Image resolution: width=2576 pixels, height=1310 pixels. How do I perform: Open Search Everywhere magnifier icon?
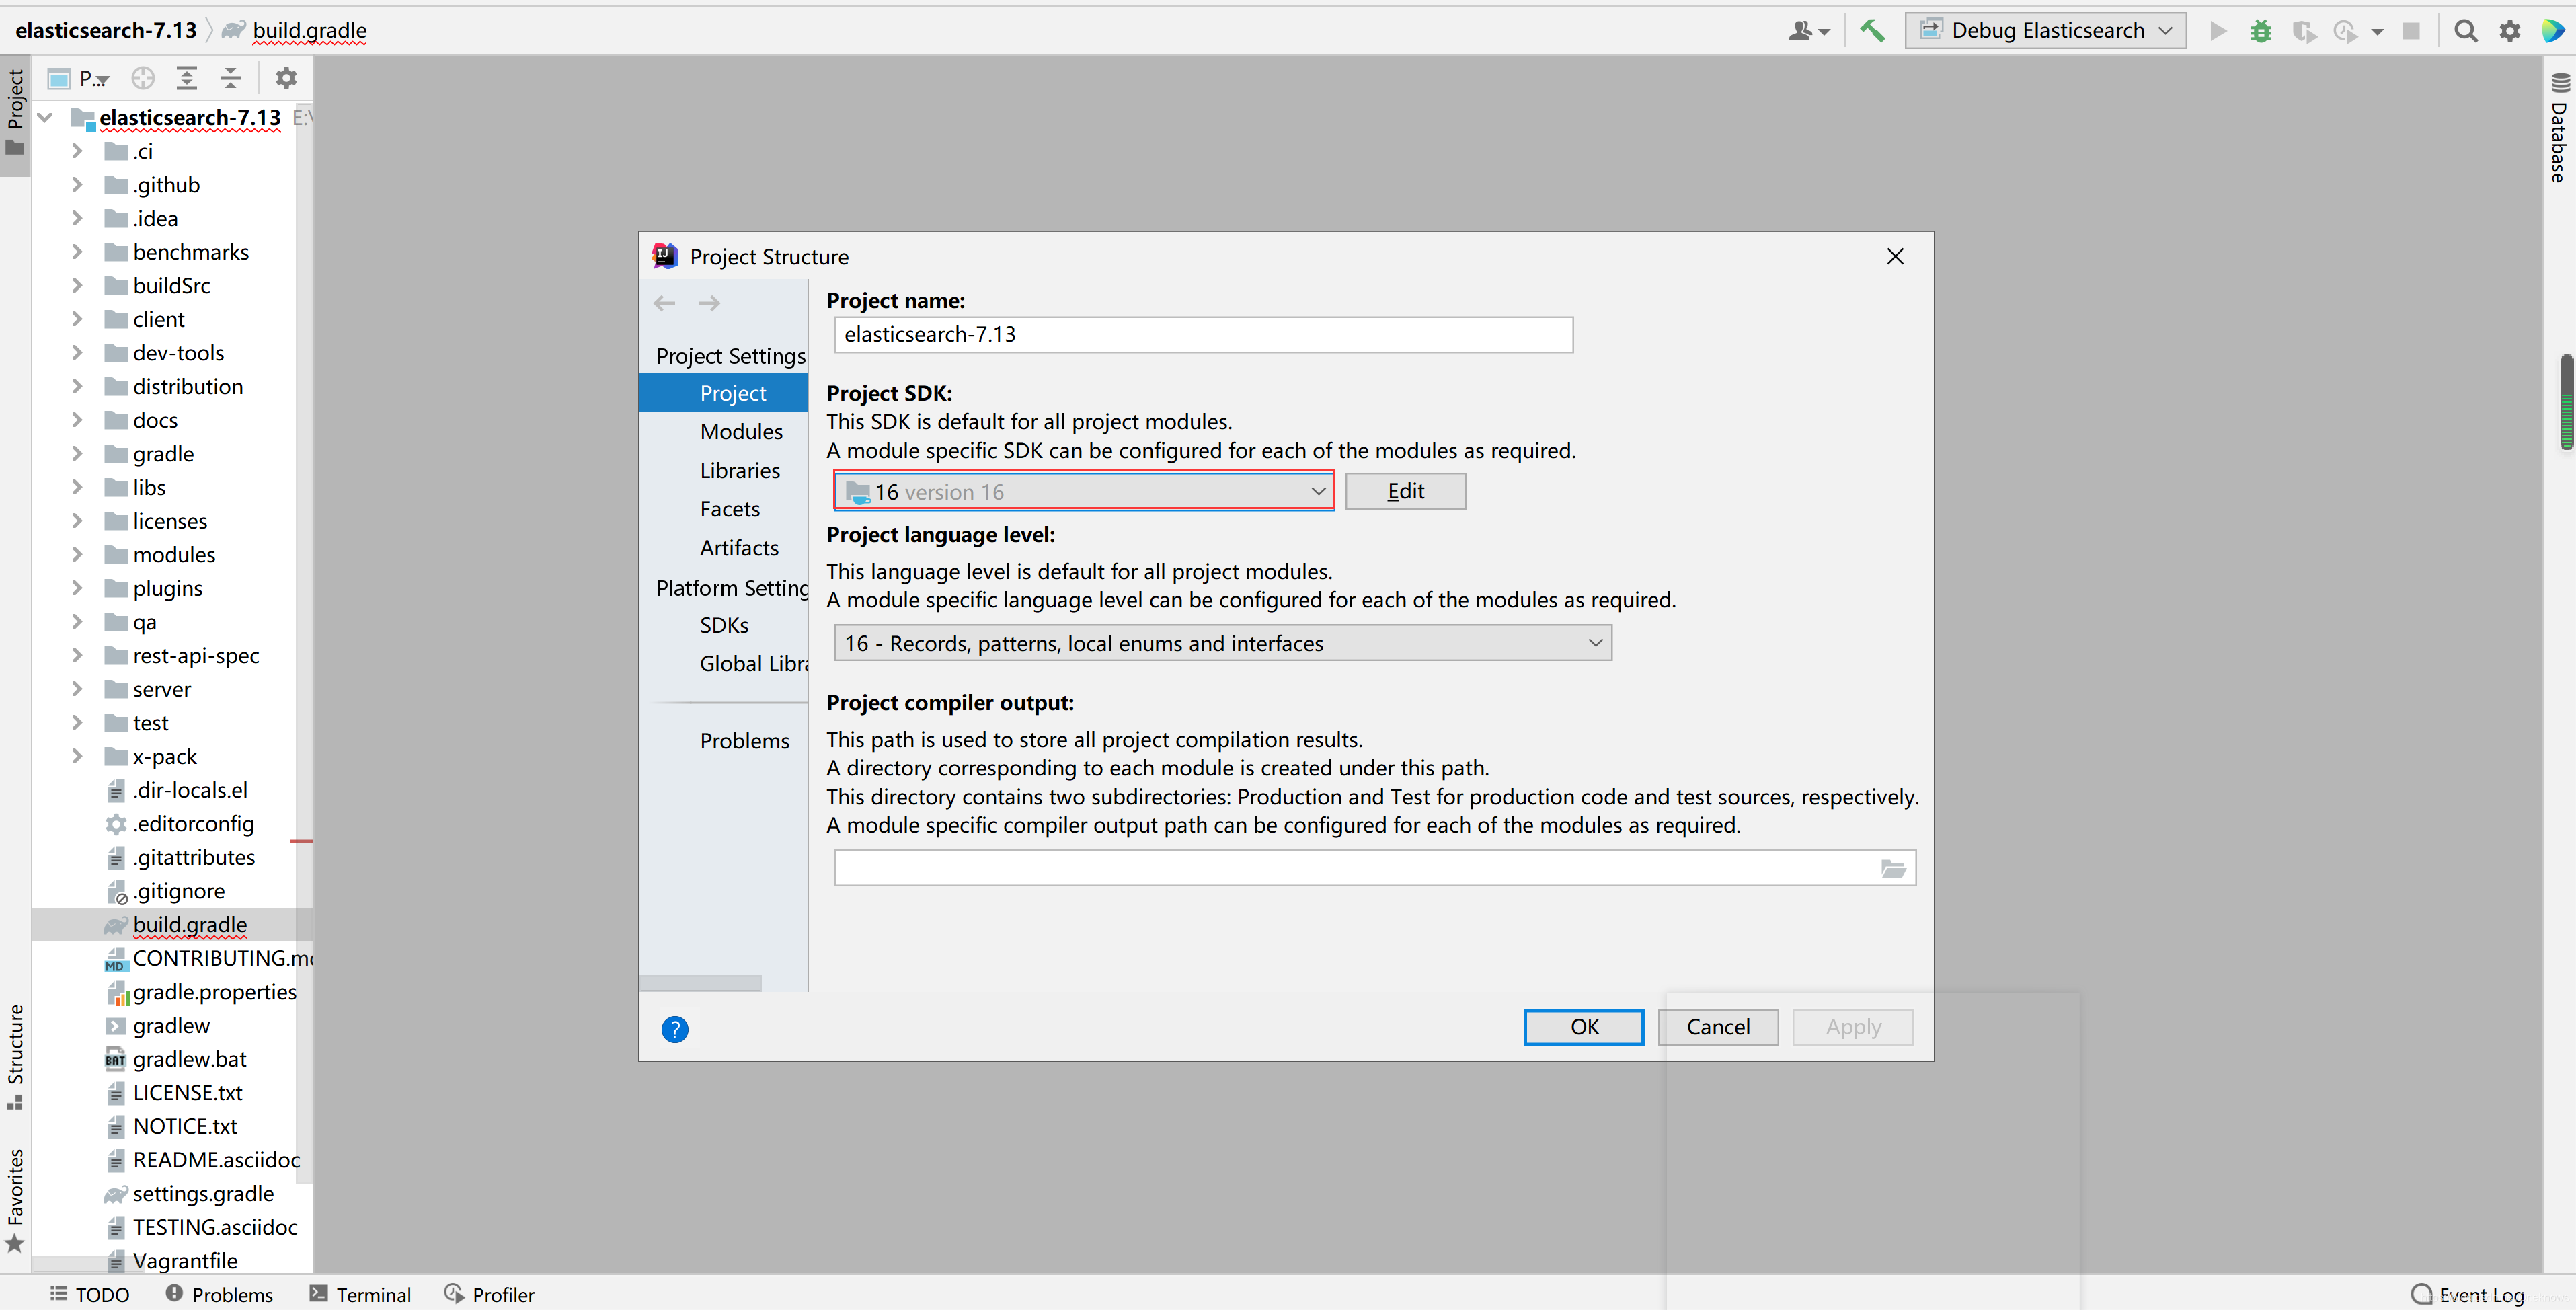[x=2466, y=31]
